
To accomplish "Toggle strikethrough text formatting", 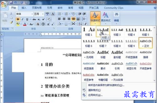I will click(34, 19).
